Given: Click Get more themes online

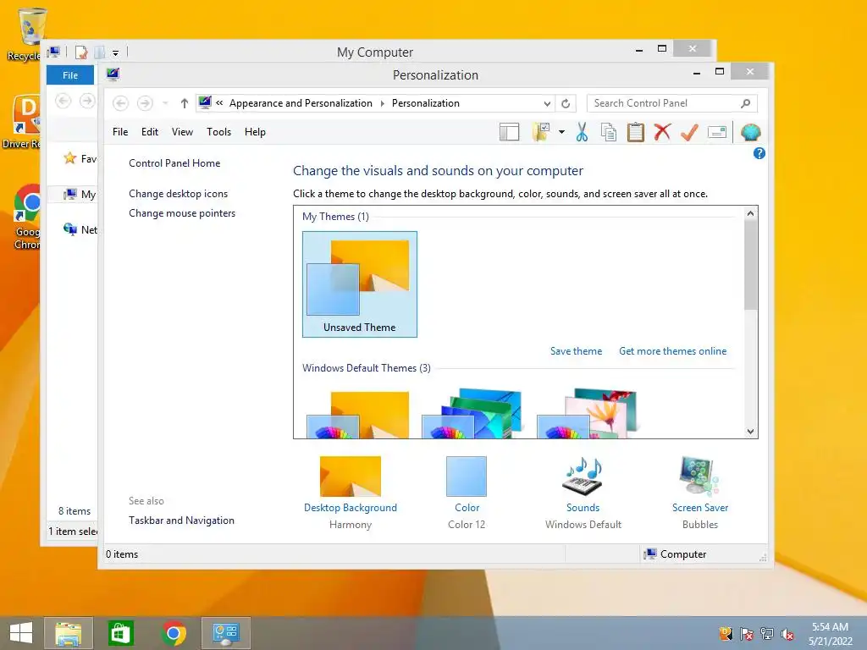Looking at the screenshot, I should pyautogui.click(x=672, y=351).
